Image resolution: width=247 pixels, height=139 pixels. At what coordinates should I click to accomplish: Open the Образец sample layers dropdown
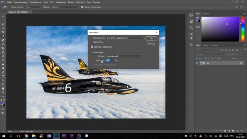[65, 7]
